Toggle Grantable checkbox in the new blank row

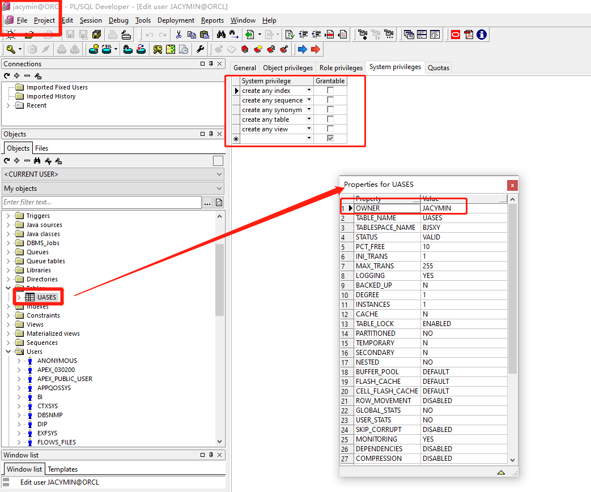pos(330,138)
